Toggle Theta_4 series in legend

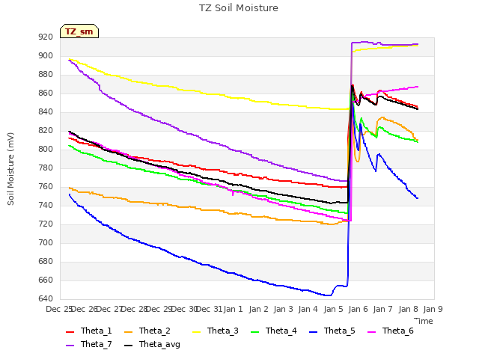[274, 331]
